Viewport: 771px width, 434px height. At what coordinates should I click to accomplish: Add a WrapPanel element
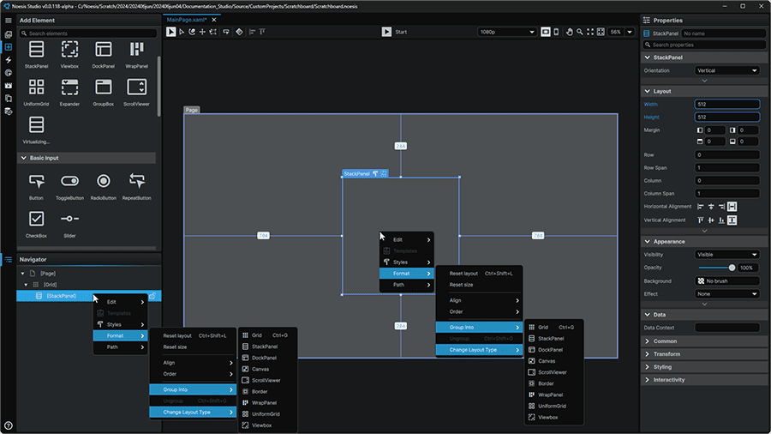[x=137, y=55]
